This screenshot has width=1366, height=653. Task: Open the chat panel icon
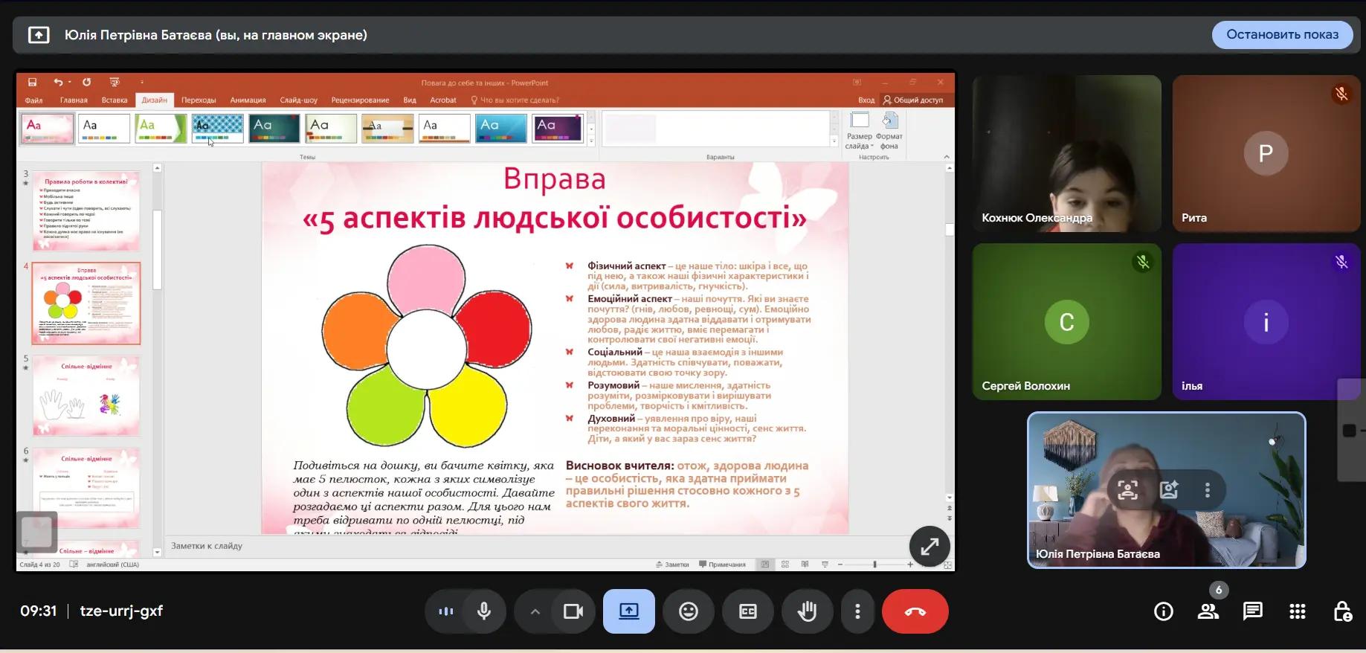(1252, 611)
